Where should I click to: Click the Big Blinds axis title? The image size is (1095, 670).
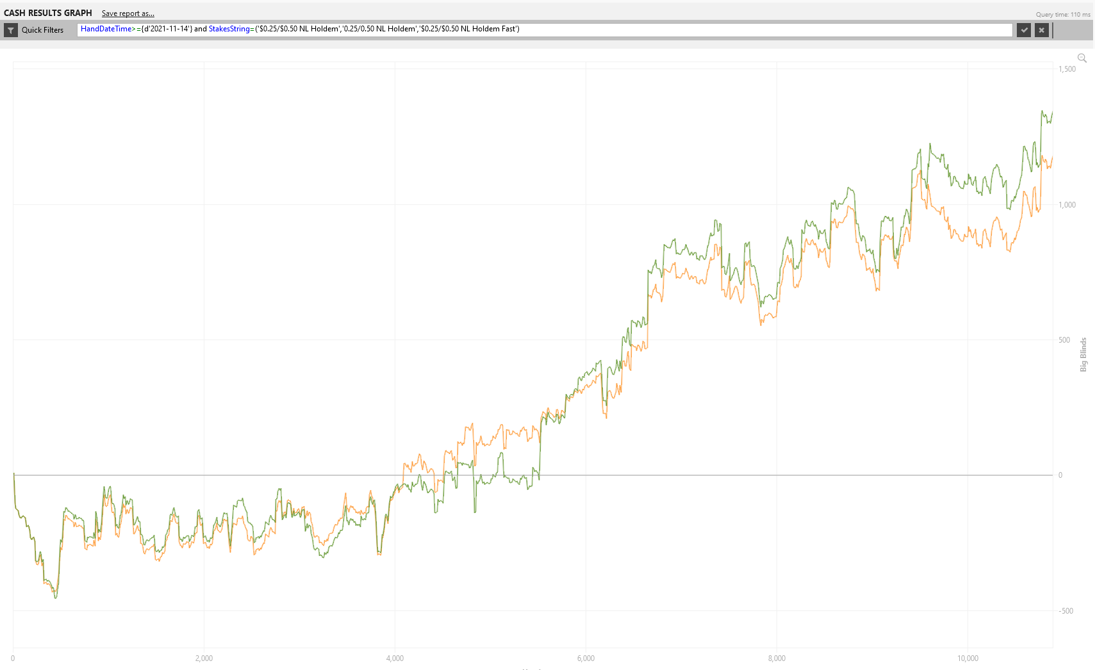1083,354
